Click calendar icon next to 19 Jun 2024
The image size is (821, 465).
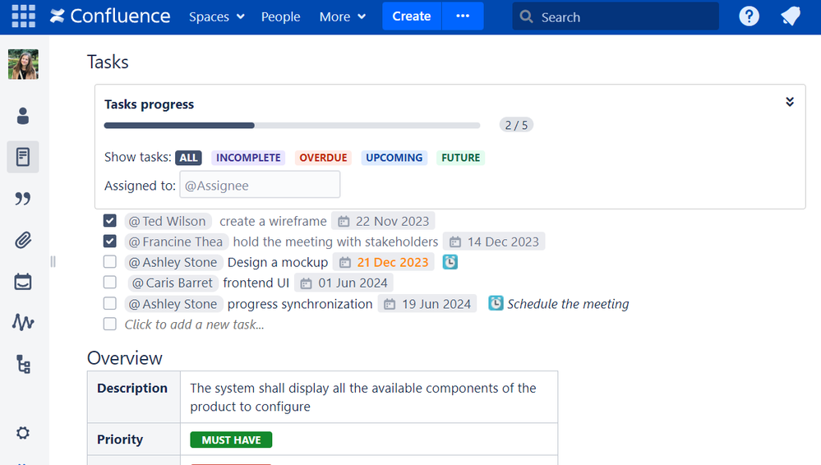390,304
